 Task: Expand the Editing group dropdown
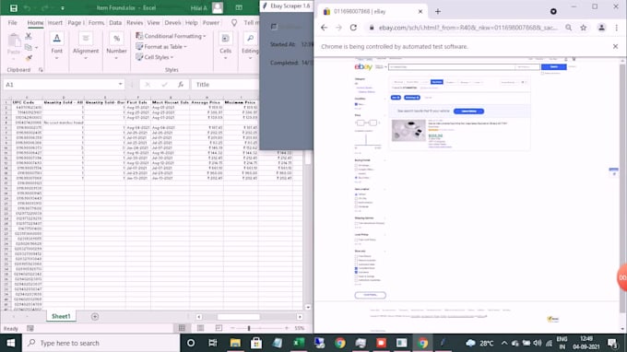tap(250, 58)
